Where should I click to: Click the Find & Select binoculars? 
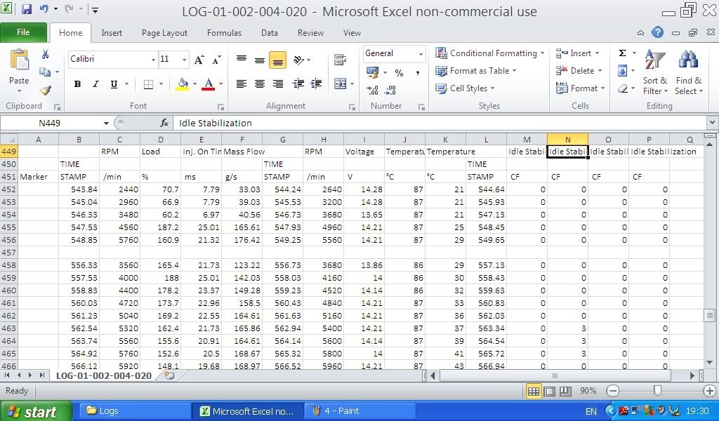[688, 72]
